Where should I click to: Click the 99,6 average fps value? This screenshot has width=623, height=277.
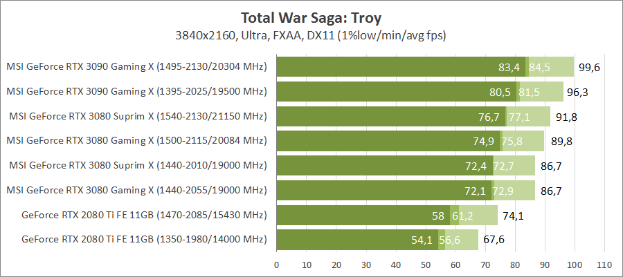589,68
